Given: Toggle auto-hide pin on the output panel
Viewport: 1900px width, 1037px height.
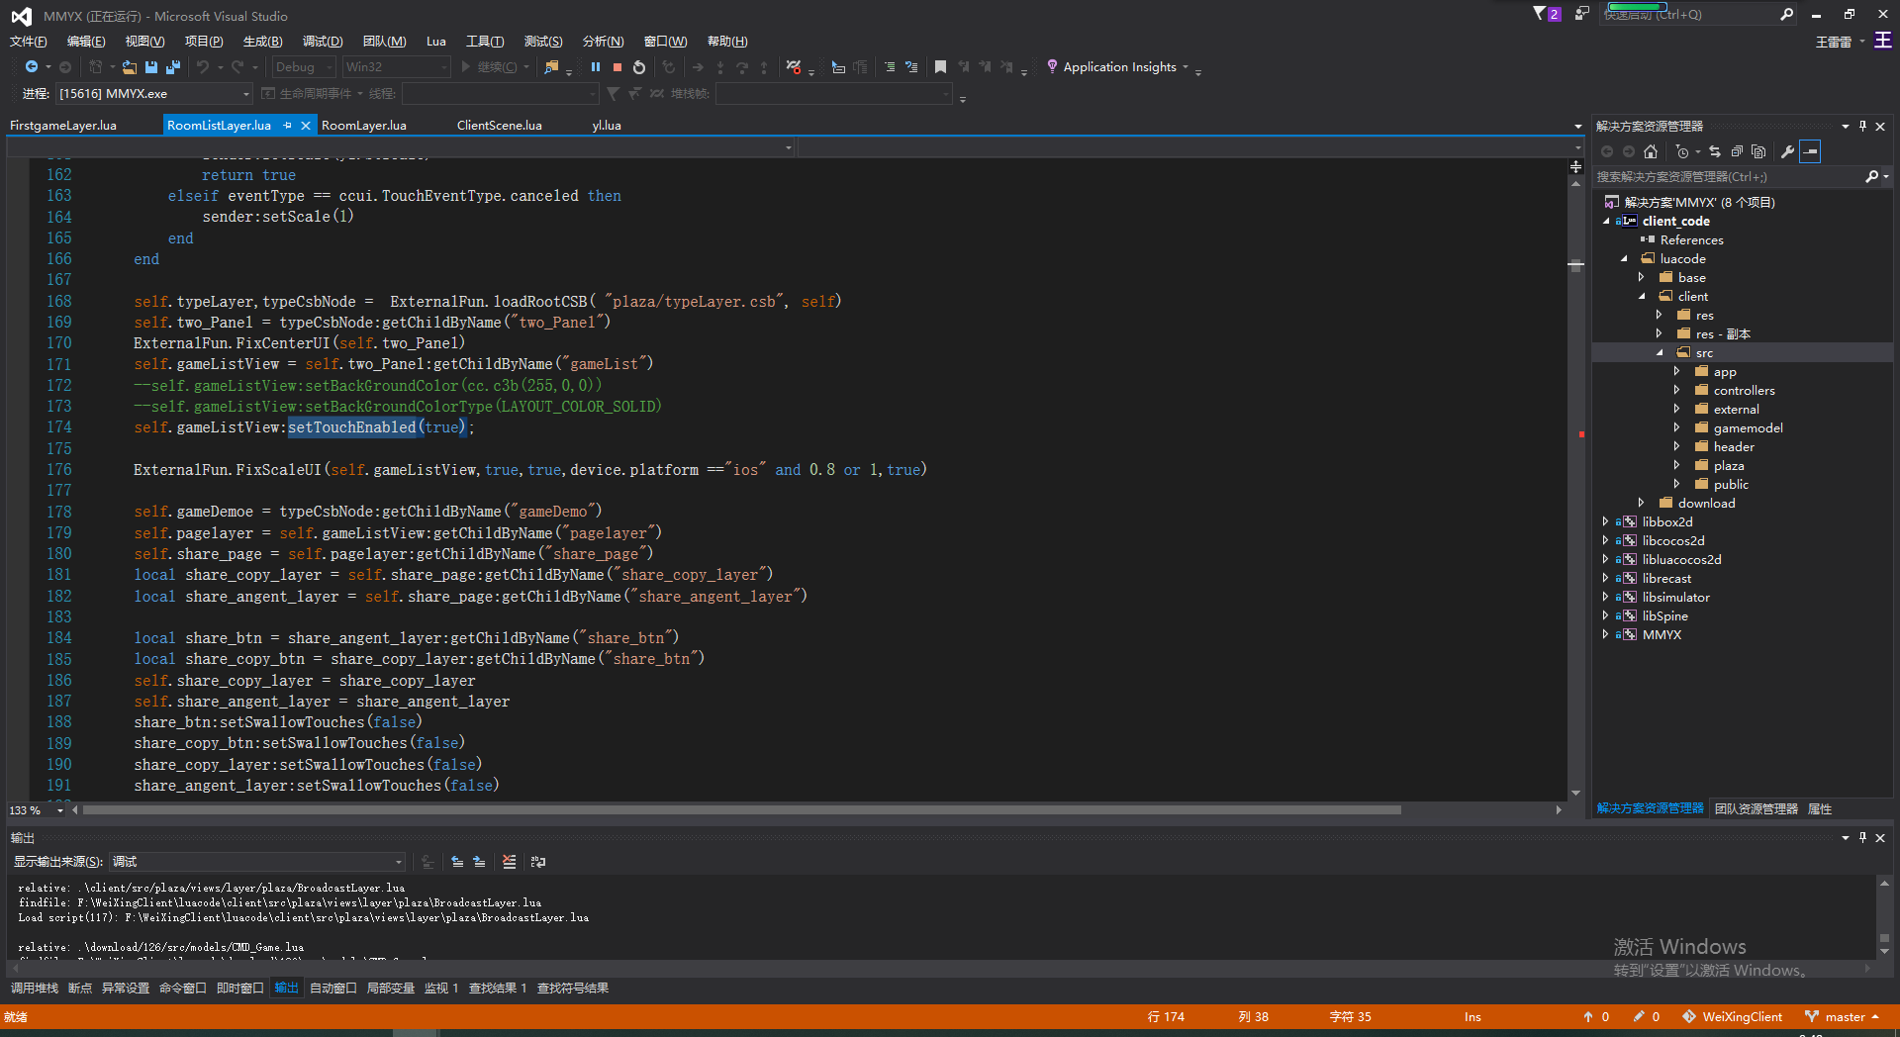Looking at the screenshot, I should point(1862,837).
